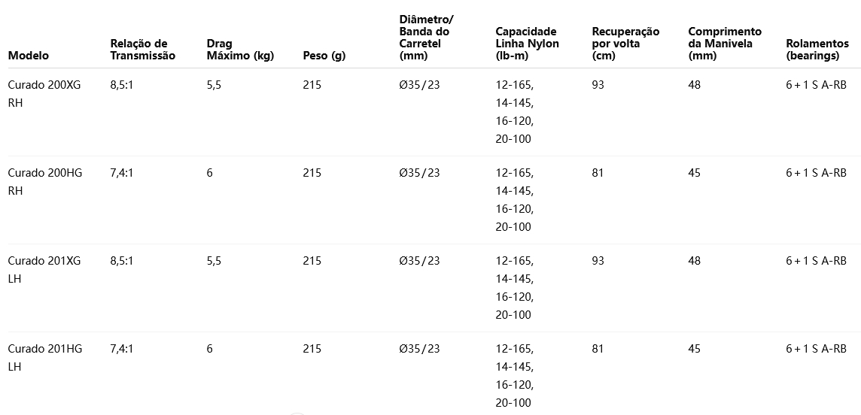Select the Diâmetro/Banda do Carretel header
Image resolution: width=861 pixels, height=415 pixels.
[426, 38]
